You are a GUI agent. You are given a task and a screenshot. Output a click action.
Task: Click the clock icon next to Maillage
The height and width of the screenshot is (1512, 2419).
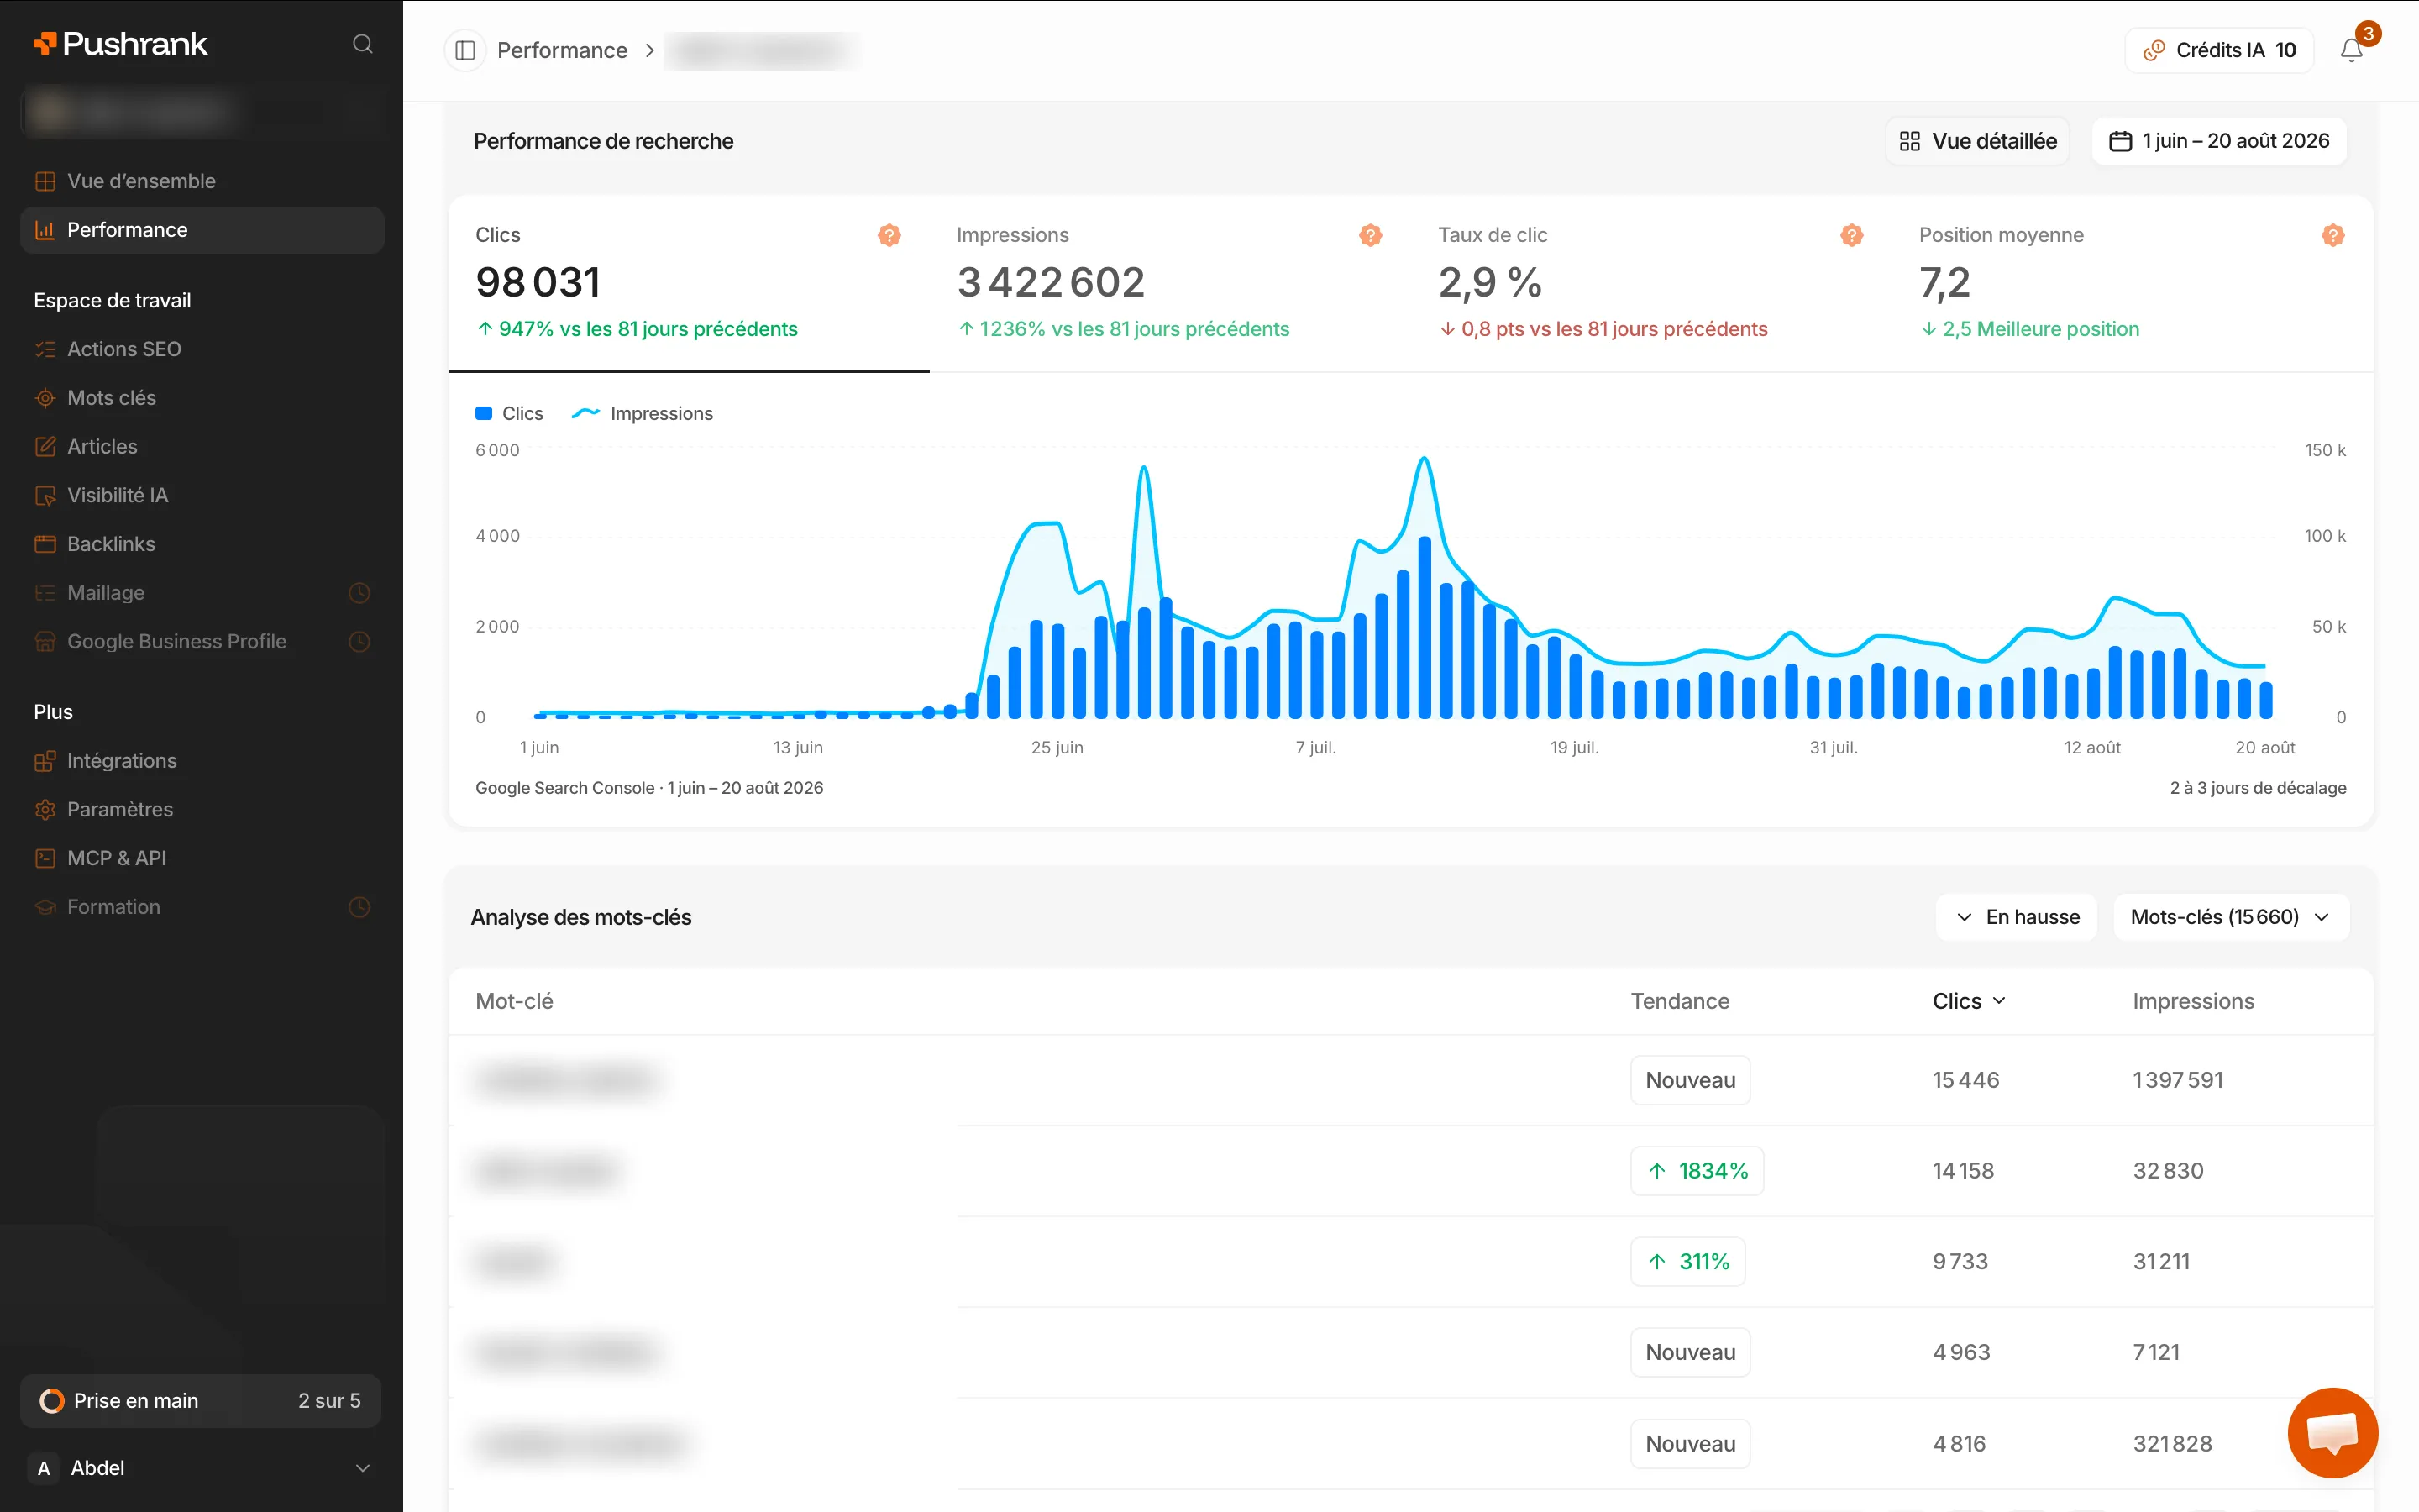tap(359, 593)
